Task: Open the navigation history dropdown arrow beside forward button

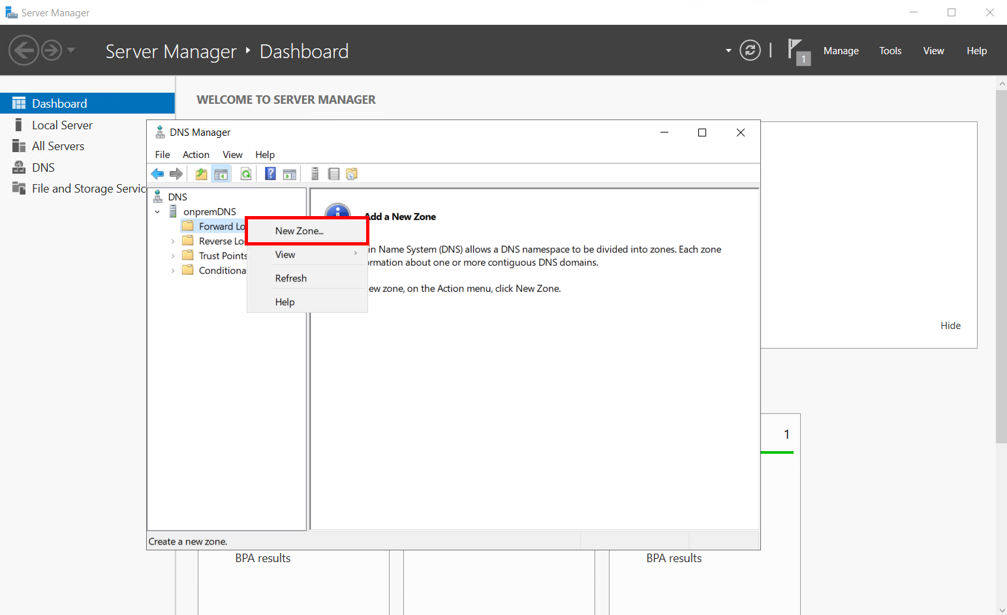Action: coord(71,50)
